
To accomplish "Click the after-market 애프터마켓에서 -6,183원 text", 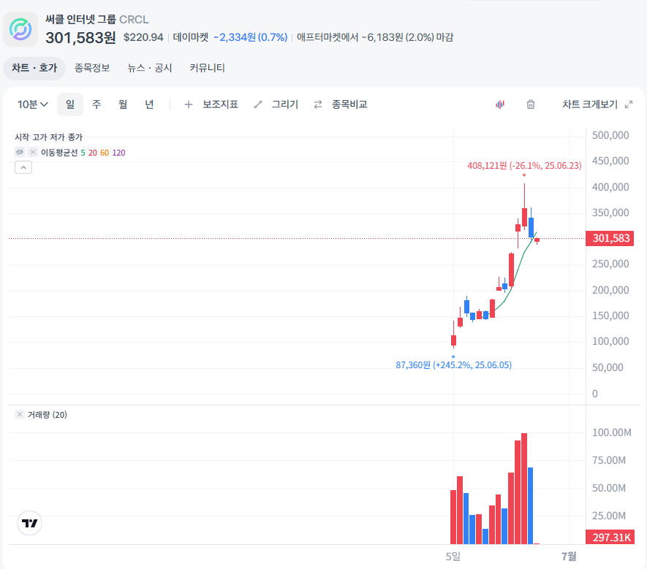I will (x=374, y=37).
